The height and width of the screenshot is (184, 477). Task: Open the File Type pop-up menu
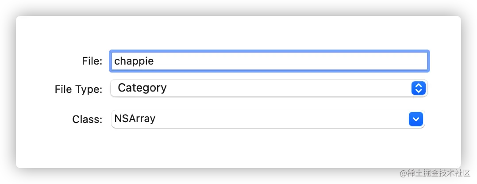click(x=269, y=88)
